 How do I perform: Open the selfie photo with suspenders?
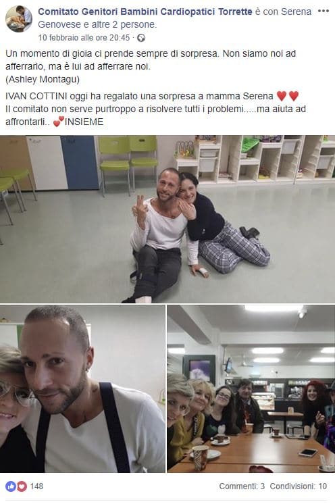pyautogui.click(x=82, y=388)
